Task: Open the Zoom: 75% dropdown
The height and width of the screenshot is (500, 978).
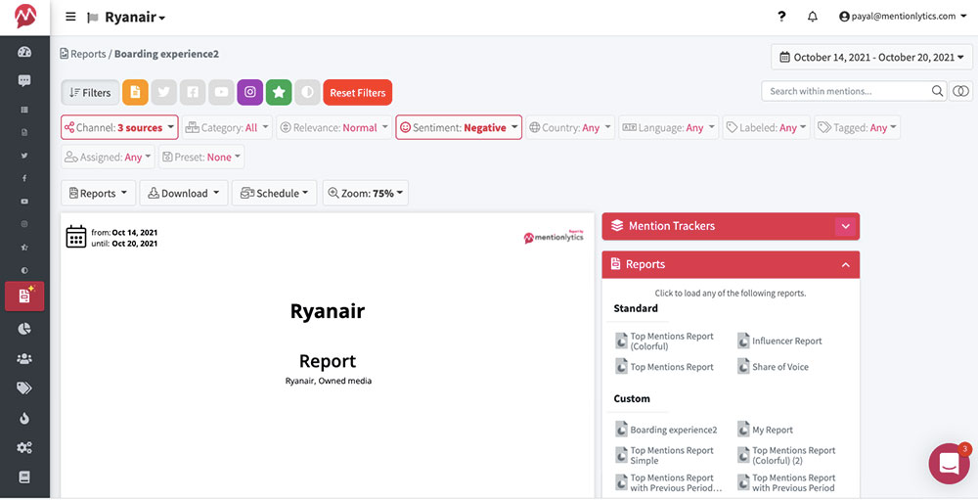Action: click(365, 193)
